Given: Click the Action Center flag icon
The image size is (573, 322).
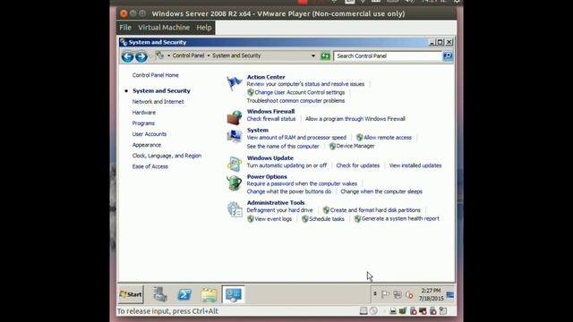Looking at the screenshot, I should coord(234,83).
